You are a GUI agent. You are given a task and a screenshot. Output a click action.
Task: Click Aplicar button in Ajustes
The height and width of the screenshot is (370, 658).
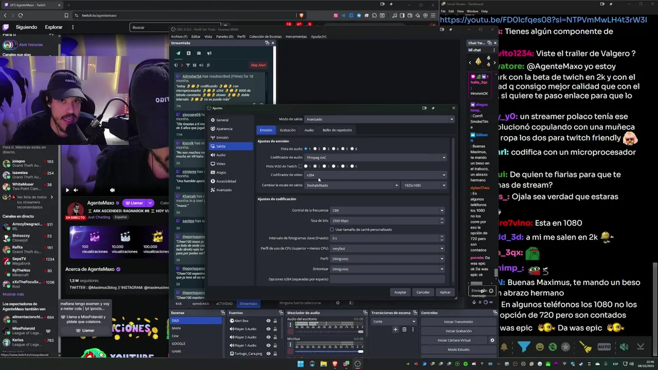(x=445, y=292)
